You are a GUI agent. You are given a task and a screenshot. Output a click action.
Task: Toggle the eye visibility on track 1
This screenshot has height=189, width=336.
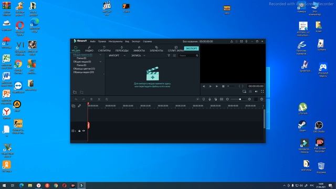(83, 131)
